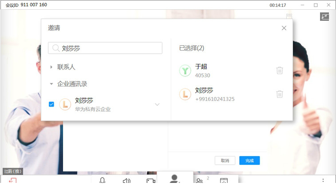Click the magnifier search icon
The width and height of the screenshot is (336, 190).
[x=56, y=48]
